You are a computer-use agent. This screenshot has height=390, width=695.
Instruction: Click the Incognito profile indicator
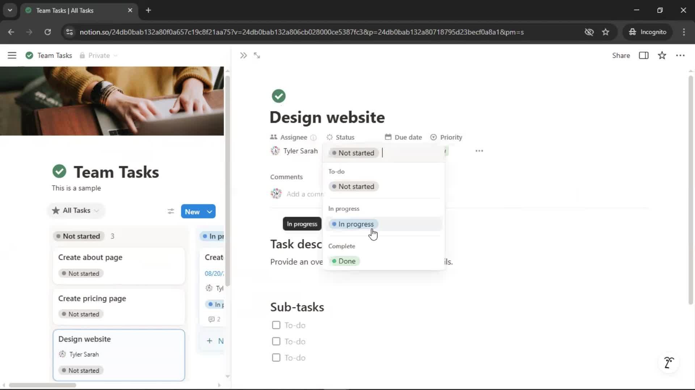648,32
